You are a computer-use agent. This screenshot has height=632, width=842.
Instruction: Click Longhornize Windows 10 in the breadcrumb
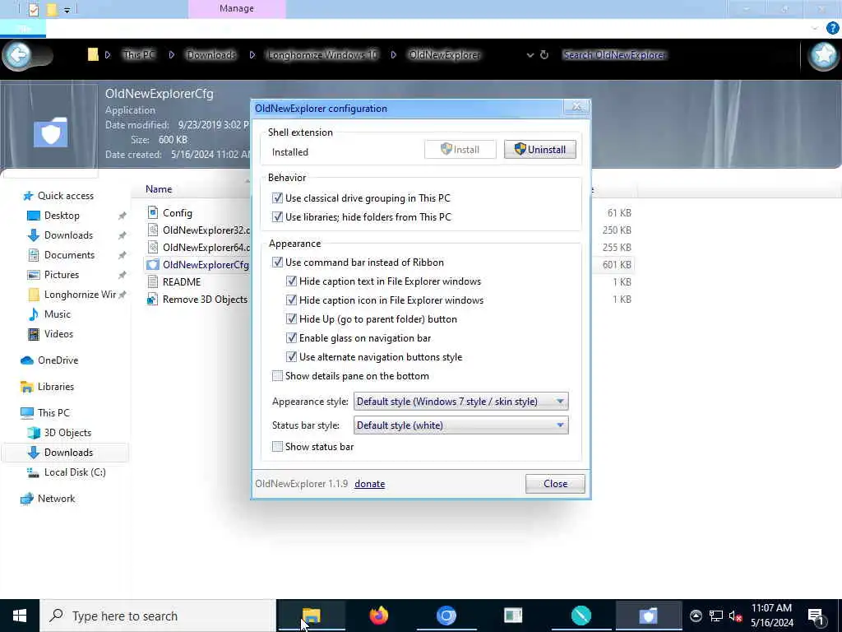pos(322,55)
